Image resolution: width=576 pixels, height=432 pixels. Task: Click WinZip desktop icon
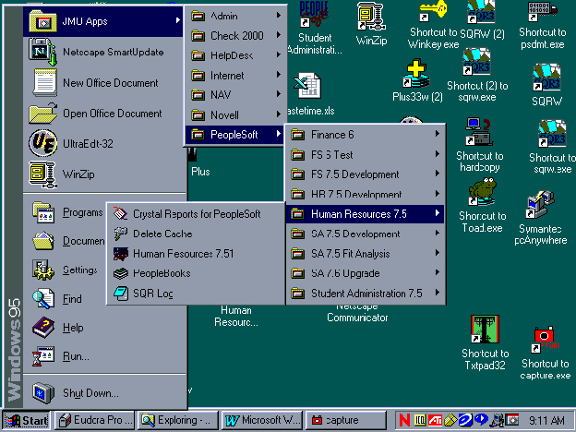[371, 24]
